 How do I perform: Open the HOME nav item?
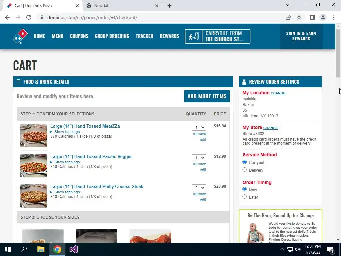39,36
